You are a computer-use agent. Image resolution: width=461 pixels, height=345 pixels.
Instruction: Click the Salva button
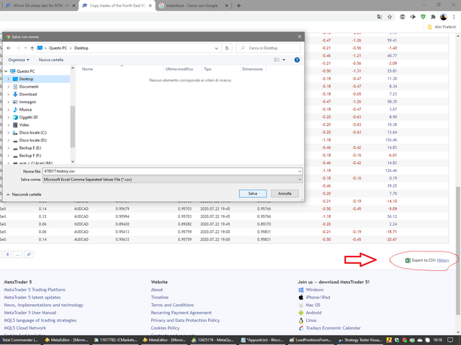253,193
